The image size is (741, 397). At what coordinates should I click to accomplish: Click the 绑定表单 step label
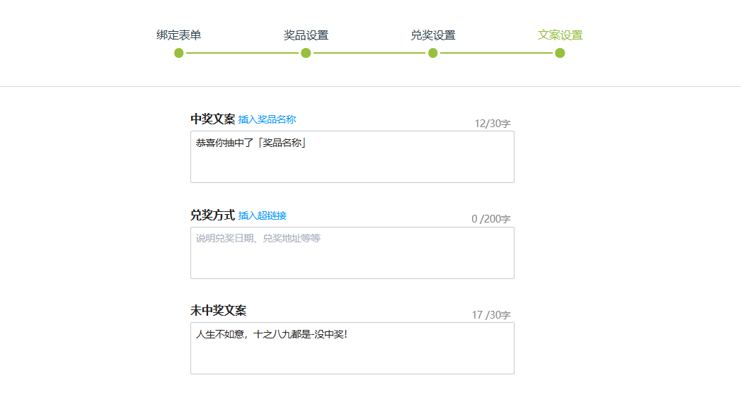(178, 35)
